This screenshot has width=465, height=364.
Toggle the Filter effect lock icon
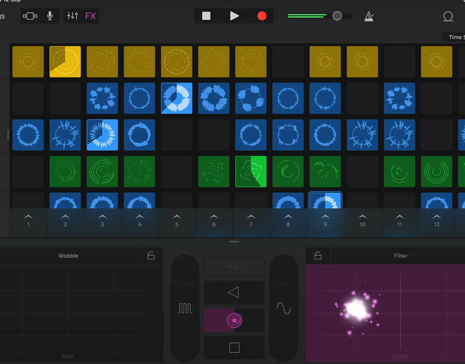pyautogui.click(x=318, y=255)
